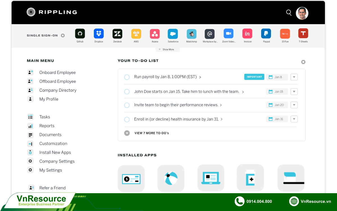337x211 pixels.
Task: Open the user profile avatar
Action: (302, 13)
